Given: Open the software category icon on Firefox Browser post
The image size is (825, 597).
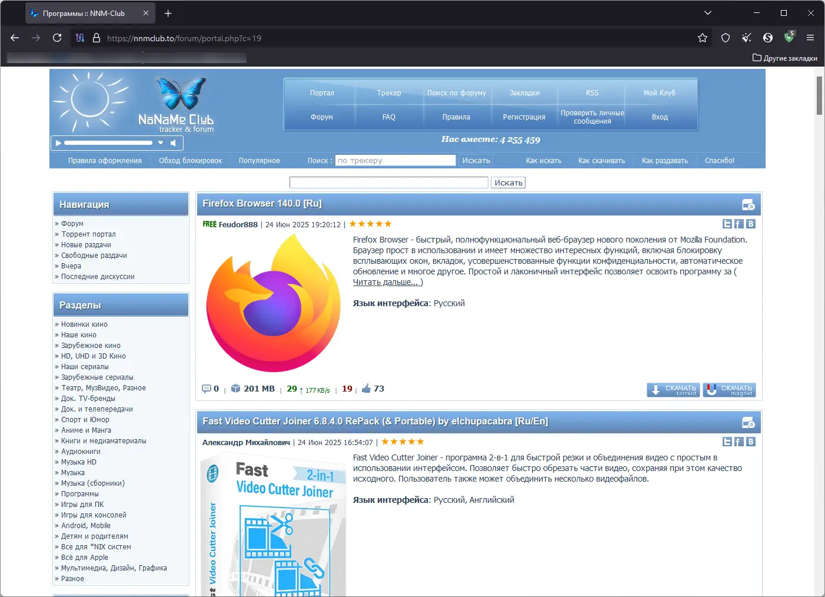Looking at the screenshot, I should click(749, 205).
